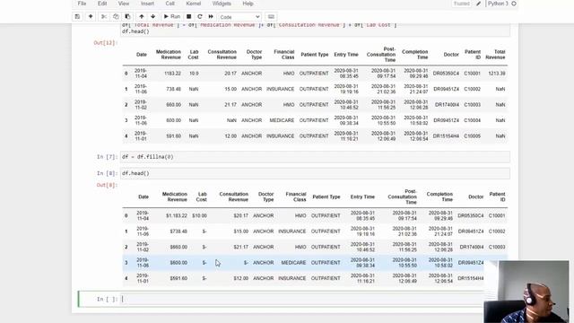Click the $1,183.22 cell in second table

click(177, 215)
